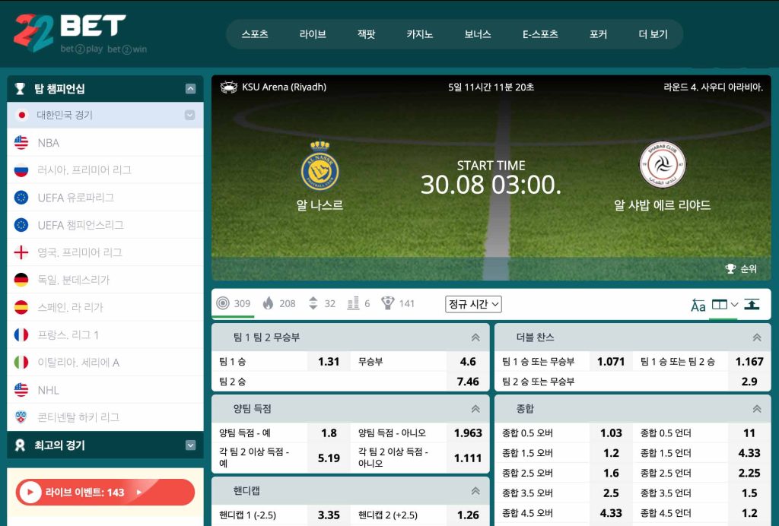Click the 탑 챔피언십 trophy icon
Screen dimensions: 779x526
click(20, 89)
